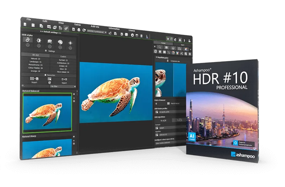Filter presets by Monochrome: 23
The image size is (285, 187).
[35, 65]
